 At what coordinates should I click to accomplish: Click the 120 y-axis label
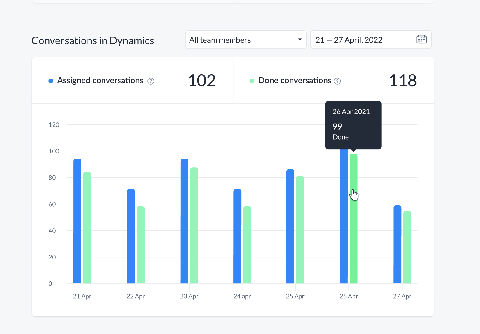54,125
